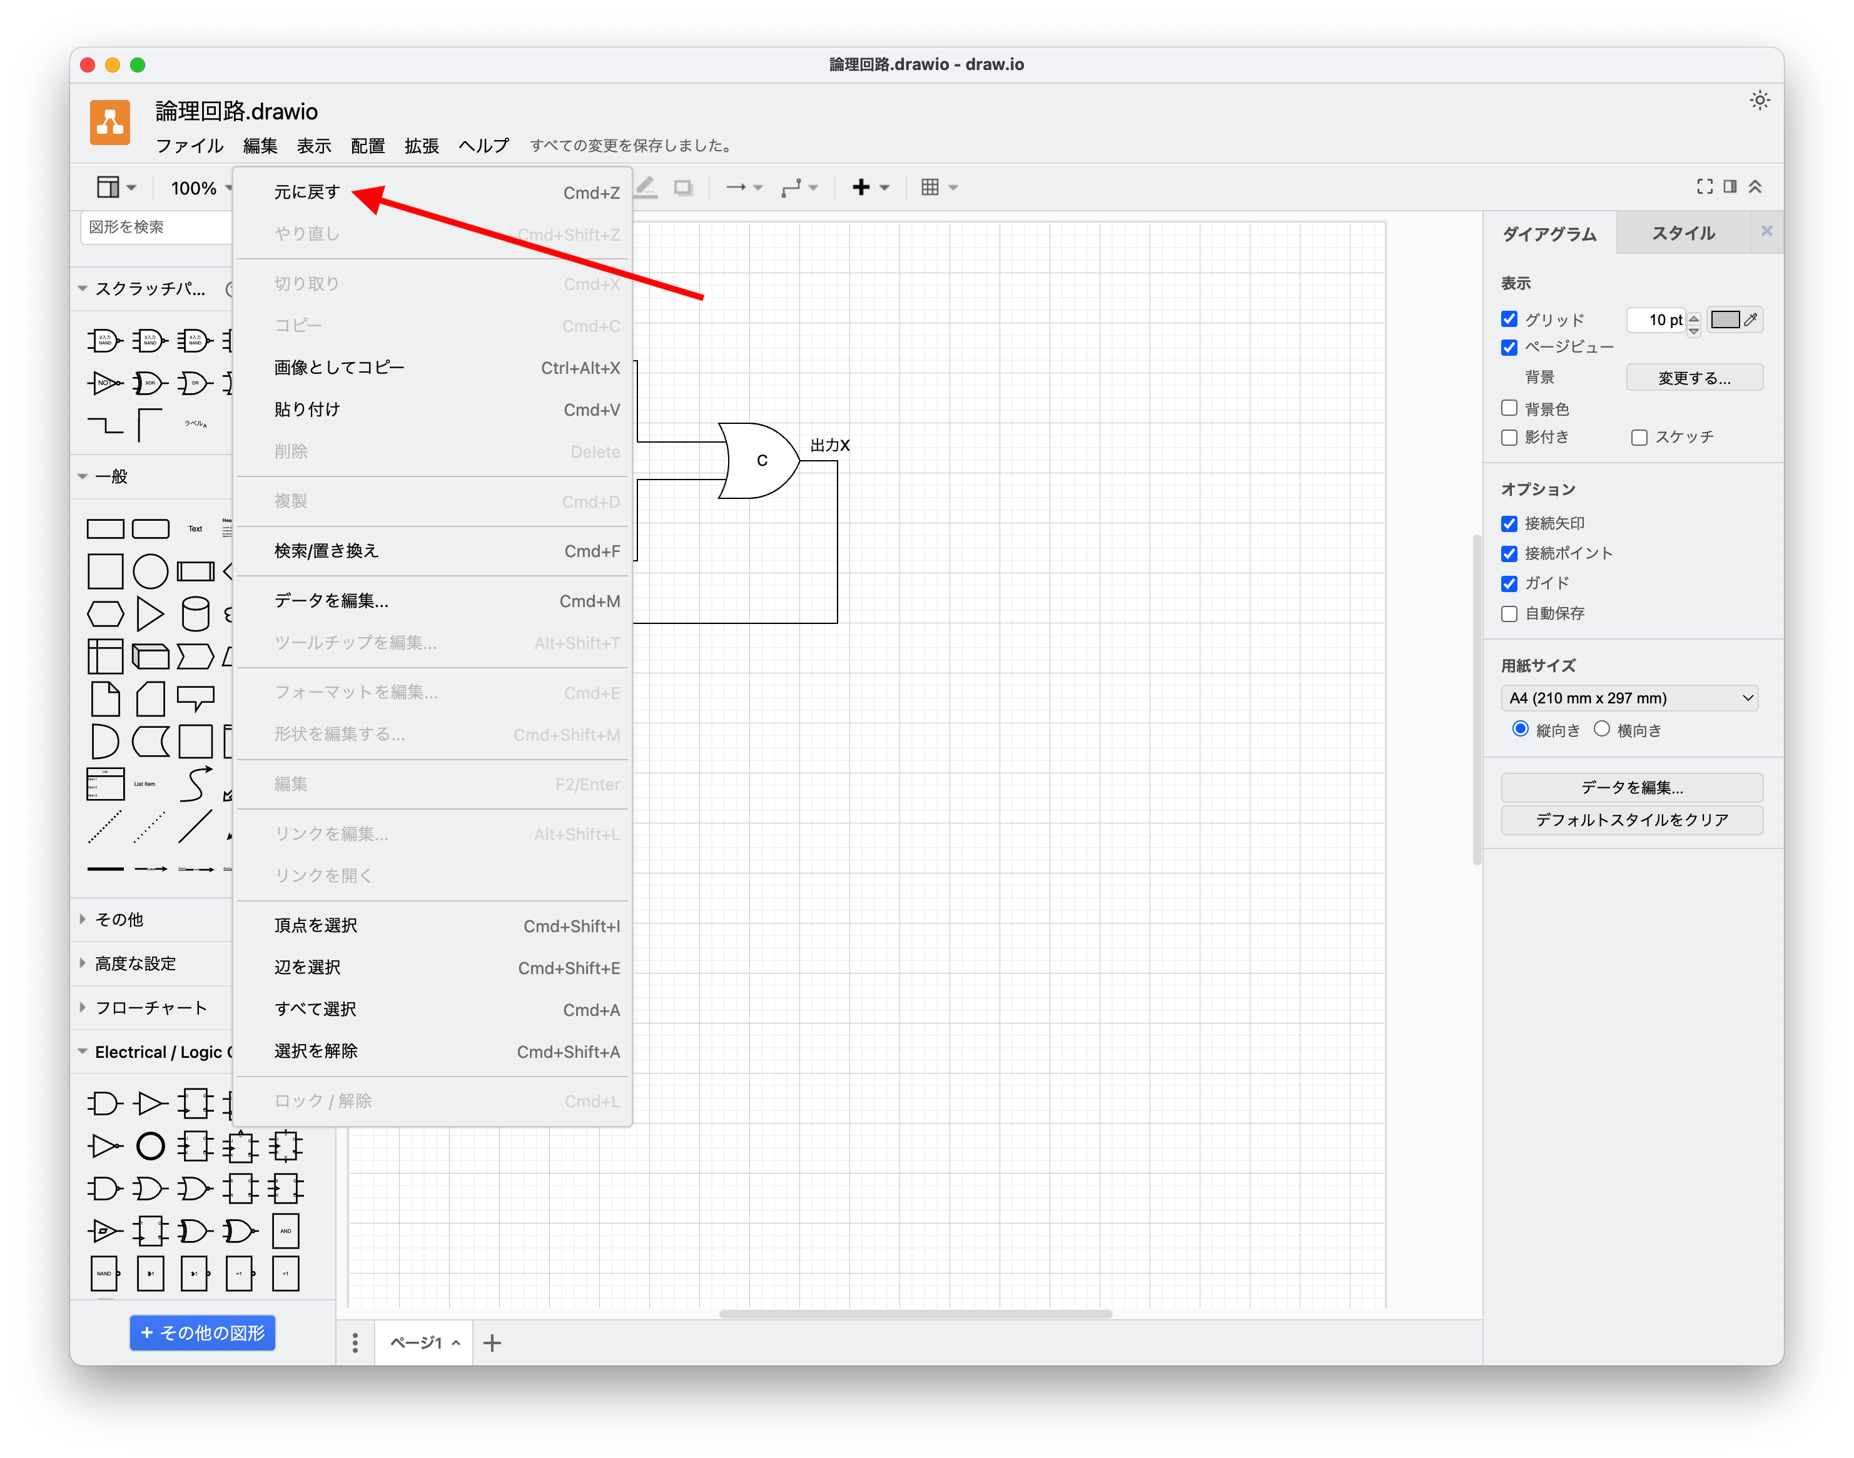Enable the 自動保存 checkbox
This screenshot has height=1458, width=1854.
point(1509,614)
